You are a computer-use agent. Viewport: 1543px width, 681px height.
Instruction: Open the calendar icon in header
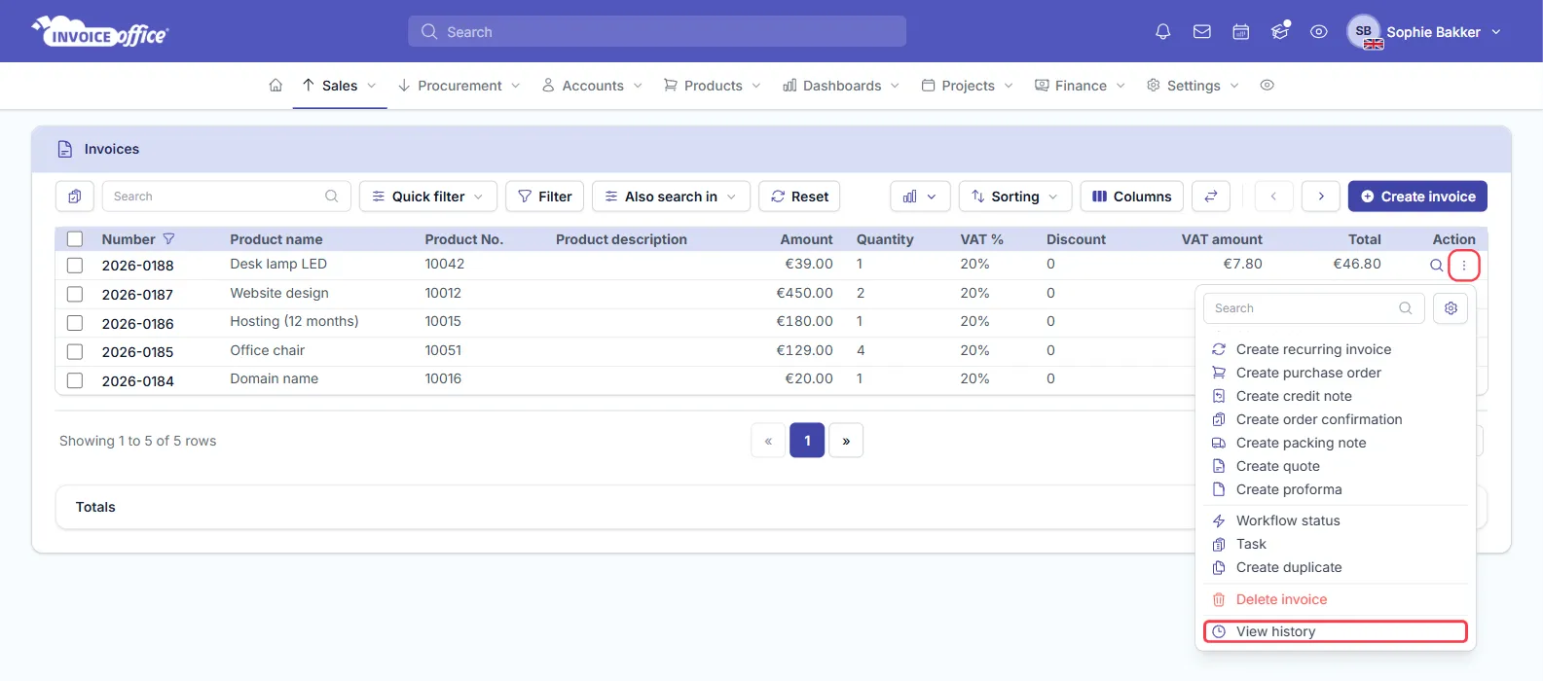point(1241,32)
